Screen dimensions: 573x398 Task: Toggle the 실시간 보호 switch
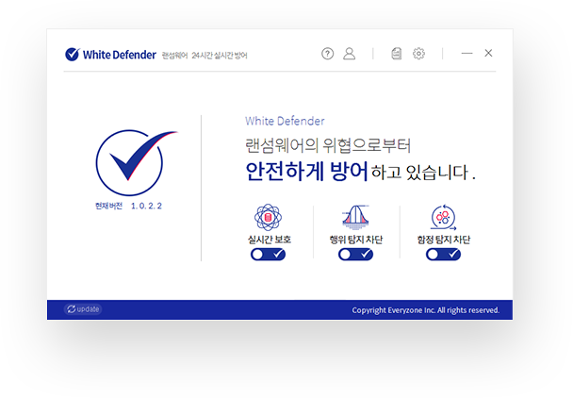tap(268, 255)
